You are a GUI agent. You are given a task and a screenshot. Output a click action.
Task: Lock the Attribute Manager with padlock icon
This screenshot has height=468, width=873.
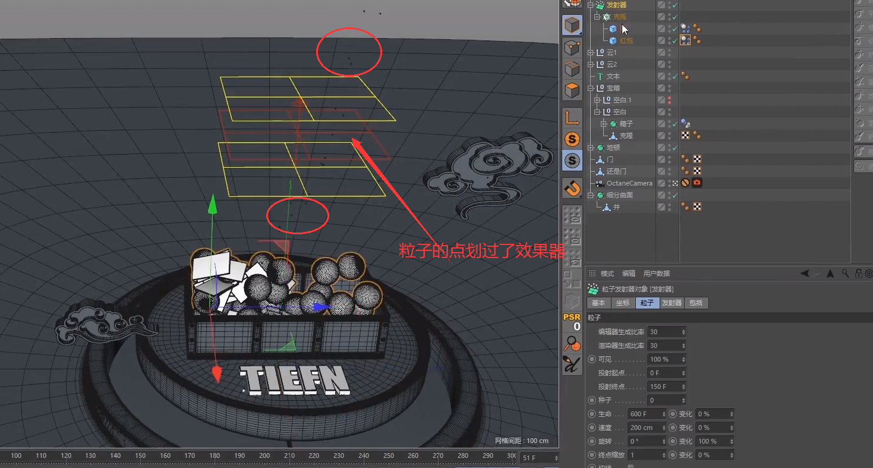[x=859, y=274]
